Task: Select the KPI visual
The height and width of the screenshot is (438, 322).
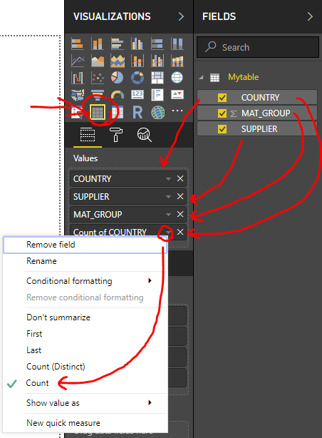Action: [x=177, y=95]
